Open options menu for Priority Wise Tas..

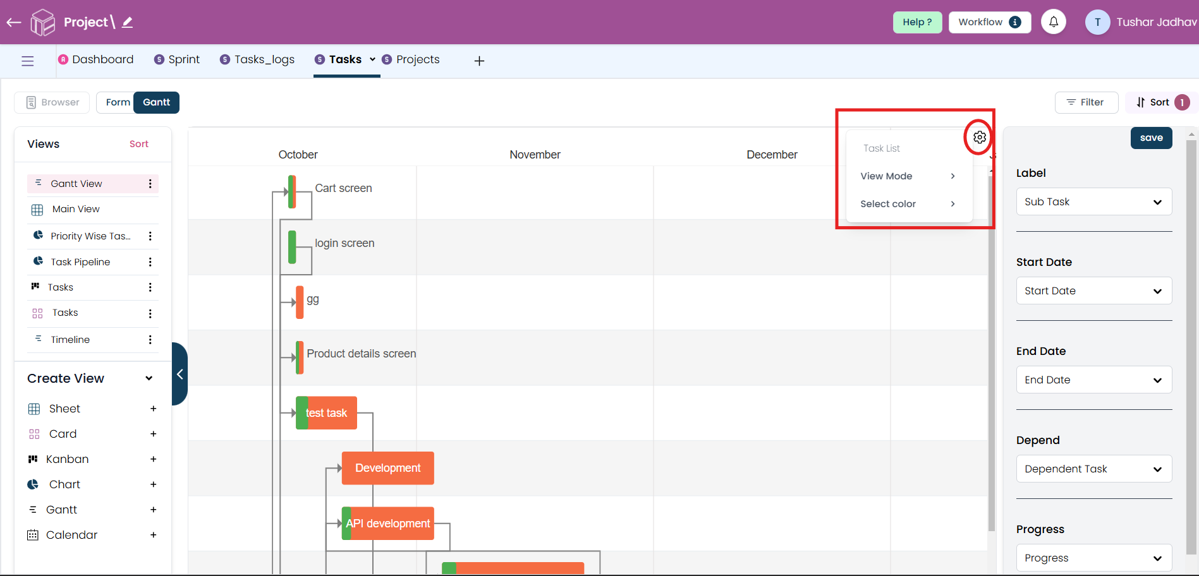[x=150, y=236]
